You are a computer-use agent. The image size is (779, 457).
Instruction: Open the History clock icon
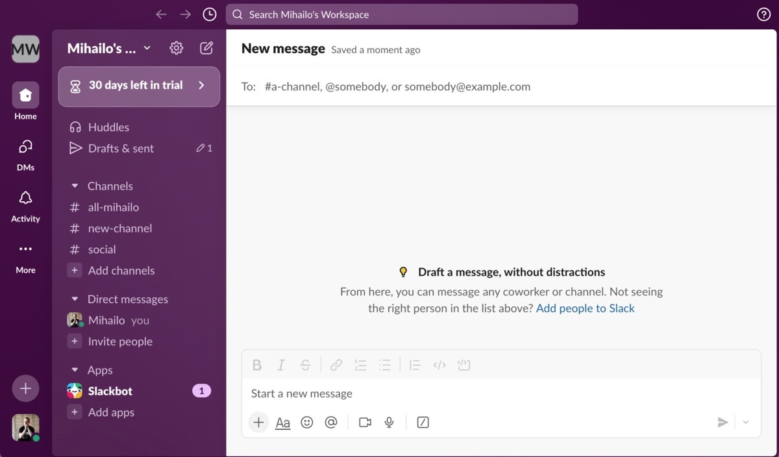(x=209, y=14)
